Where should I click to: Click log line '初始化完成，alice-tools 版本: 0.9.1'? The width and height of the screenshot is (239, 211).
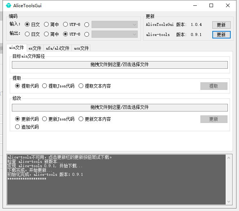45,174
